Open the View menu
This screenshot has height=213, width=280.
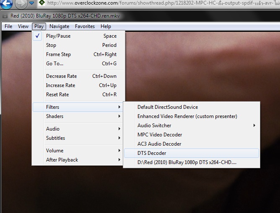(23, 26)
